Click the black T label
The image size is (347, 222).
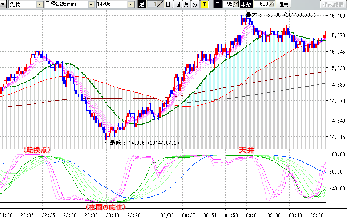click(218, 4)
